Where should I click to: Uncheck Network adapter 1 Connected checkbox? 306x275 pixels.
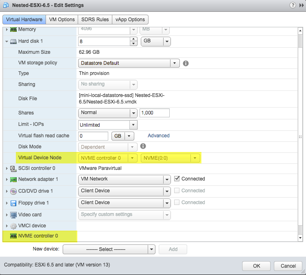tap(177, 179)
